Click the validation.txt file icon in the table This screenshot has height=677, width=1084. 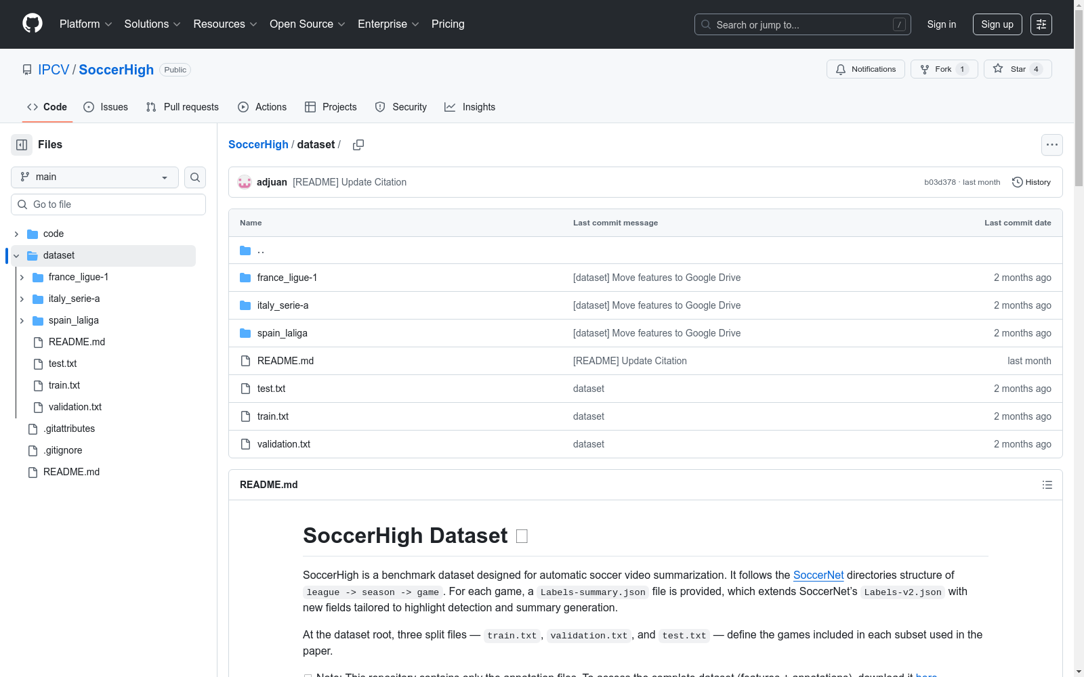click(245, 444)
